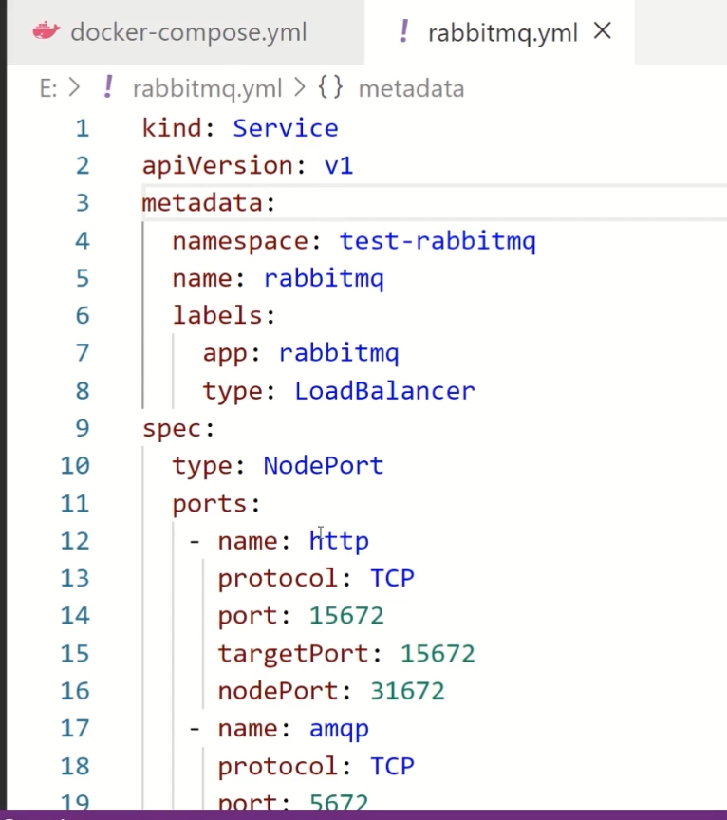Click the 'test-rabbitmq' namespace value
Screen dimensions: 727x820
pyautogui.click(x=438, y=242)
